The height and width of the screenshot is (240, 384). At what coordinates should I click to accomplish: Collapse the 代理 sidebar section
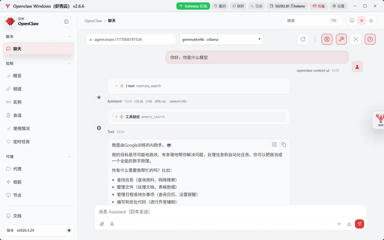point(38,157)
